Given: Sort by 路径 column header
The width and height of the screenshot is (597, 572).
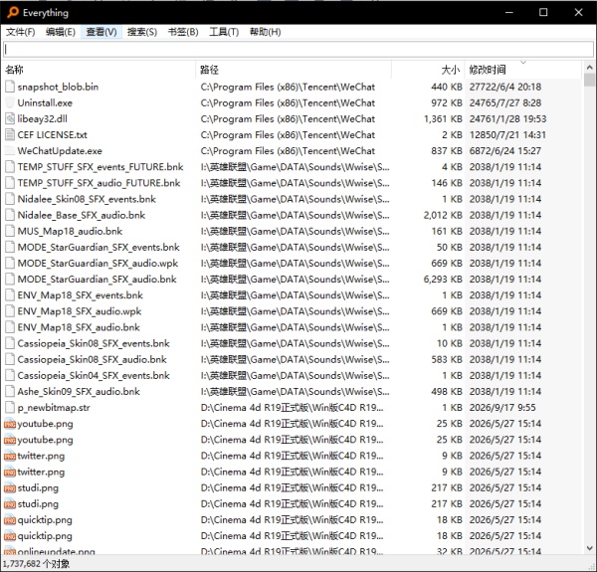Looking at the screenshot, I should click(x=294, y=70).
